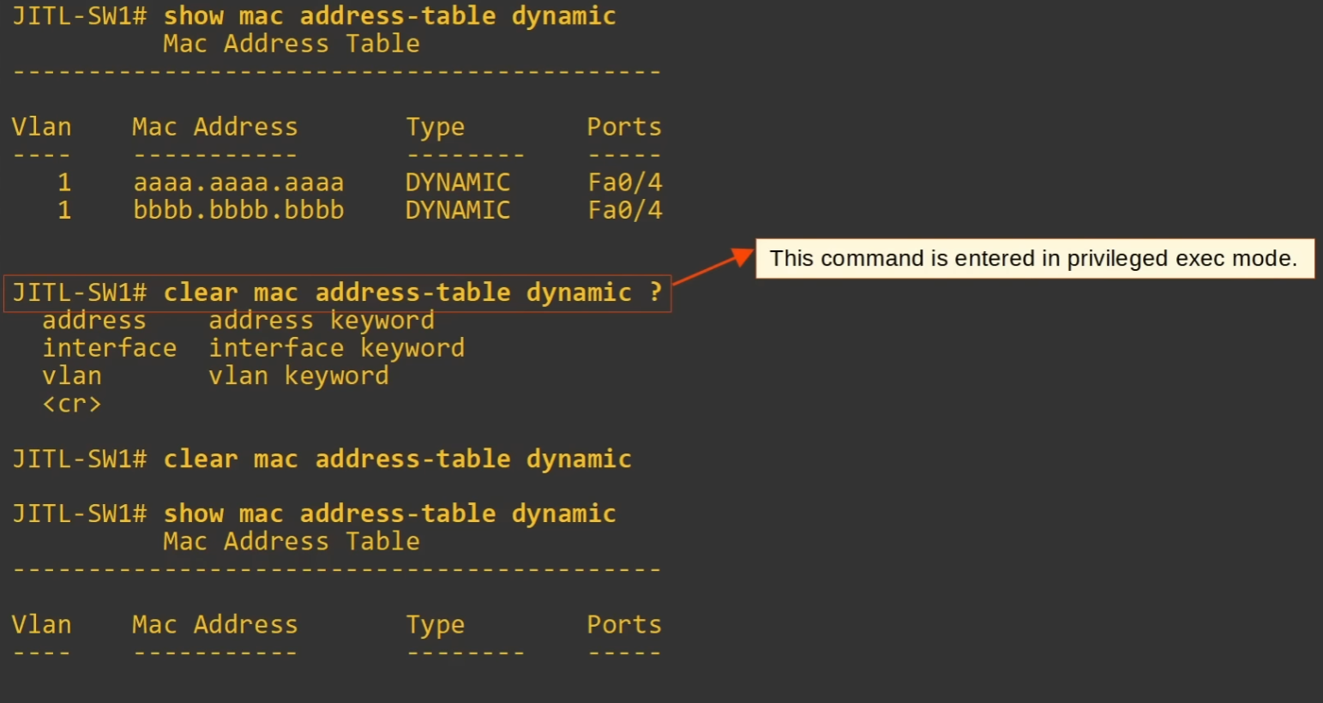
Task: Click the DYNAMIC type in the aaaa.aaaa.aaaa row
Action: tap(457, 183)
